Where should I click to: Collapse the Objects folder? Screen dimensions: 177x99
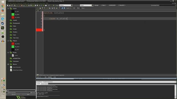8,41
